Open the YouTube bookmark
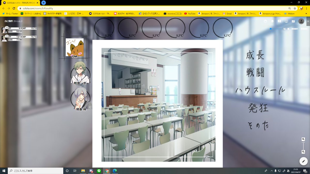This screenshot has height=174, width=310. [x=190, y=13]
